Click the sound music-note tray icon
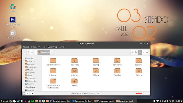 pos(182,101)
